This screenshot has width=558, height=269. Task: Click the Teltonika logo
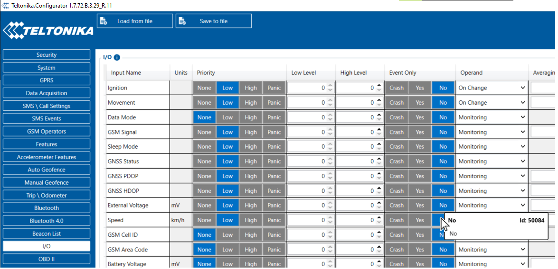48,30
